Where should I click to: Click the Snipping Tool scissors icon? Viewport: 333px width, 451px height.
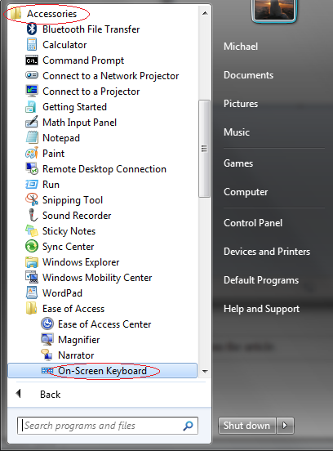[x=32, y=199]
